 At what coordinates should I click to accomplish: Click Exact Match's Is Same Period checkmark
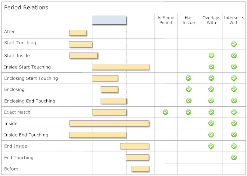165,112
